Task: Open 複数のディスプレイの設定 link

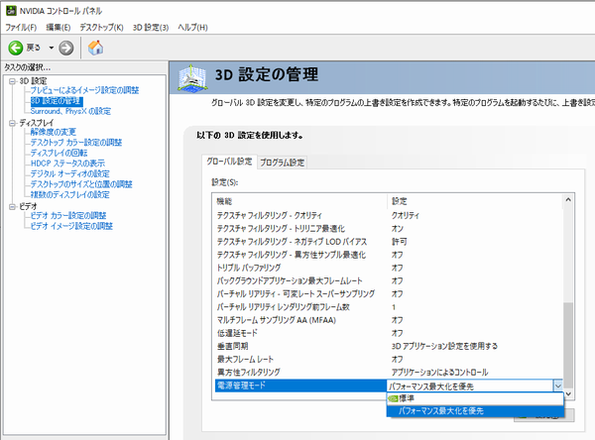Action: point(69,194)
